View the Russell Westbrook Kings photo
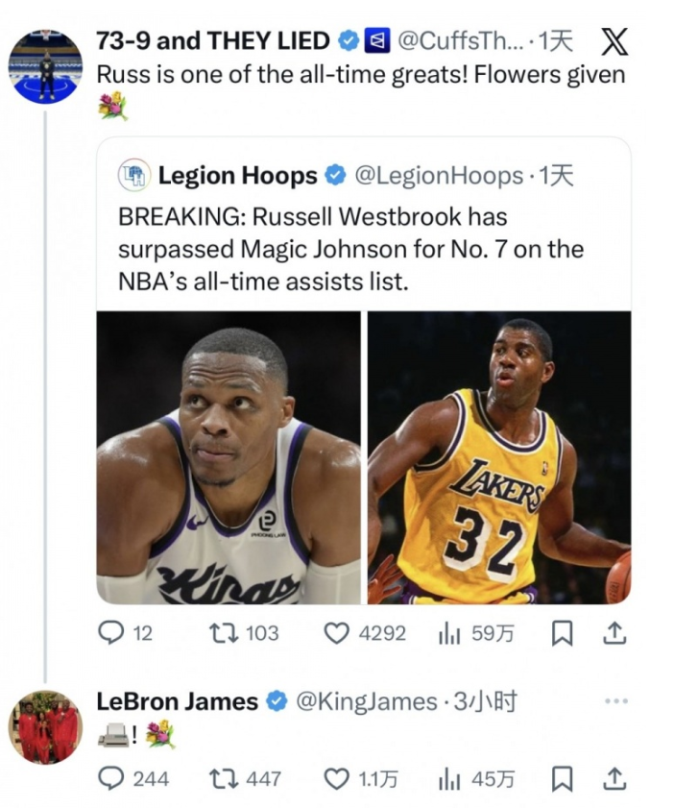 pos(229,457)
